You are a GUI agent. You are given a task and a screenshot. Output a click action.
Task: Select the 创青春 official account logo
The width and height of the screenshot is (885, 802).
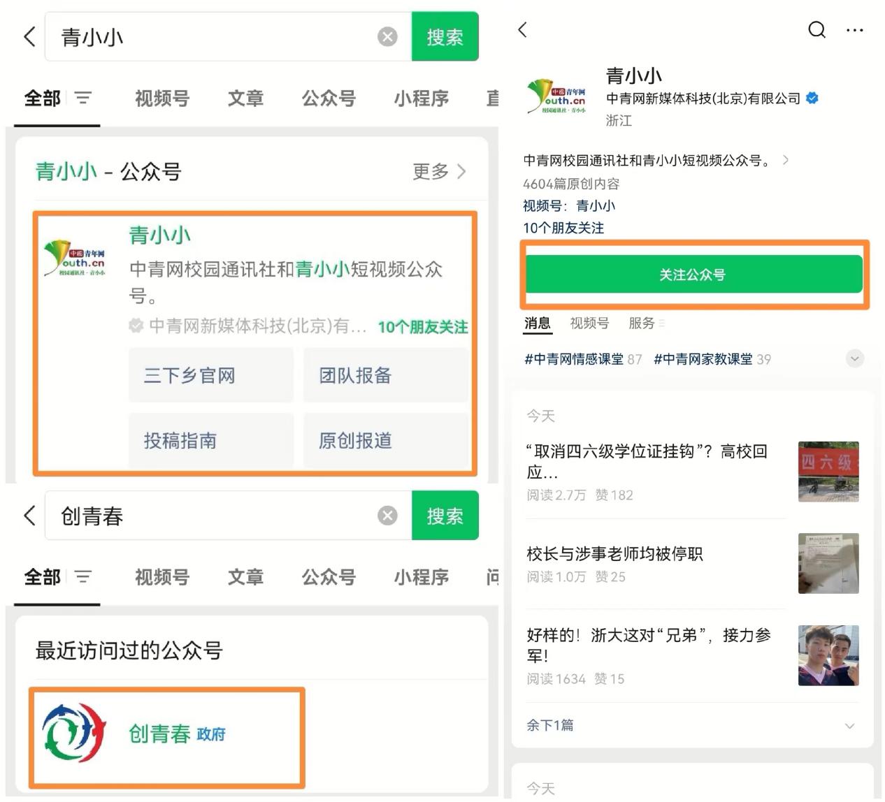tap(74, 732)
